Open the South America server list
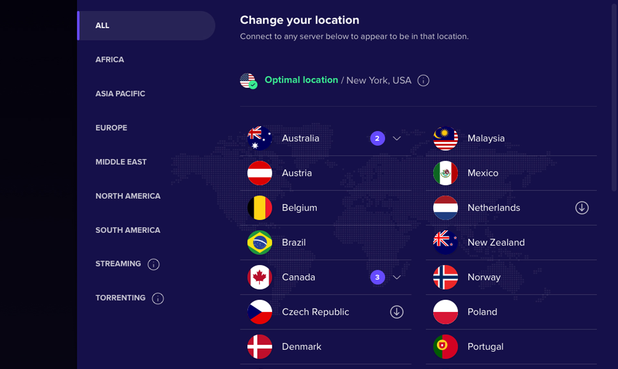The height and width of the screenshot is (369, 618). [127, 230]
